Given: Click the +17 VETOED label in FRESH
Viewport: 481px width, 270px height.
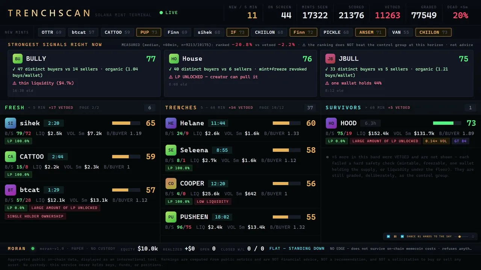Looking at the screenshot, I should click(x=61, y=108).
